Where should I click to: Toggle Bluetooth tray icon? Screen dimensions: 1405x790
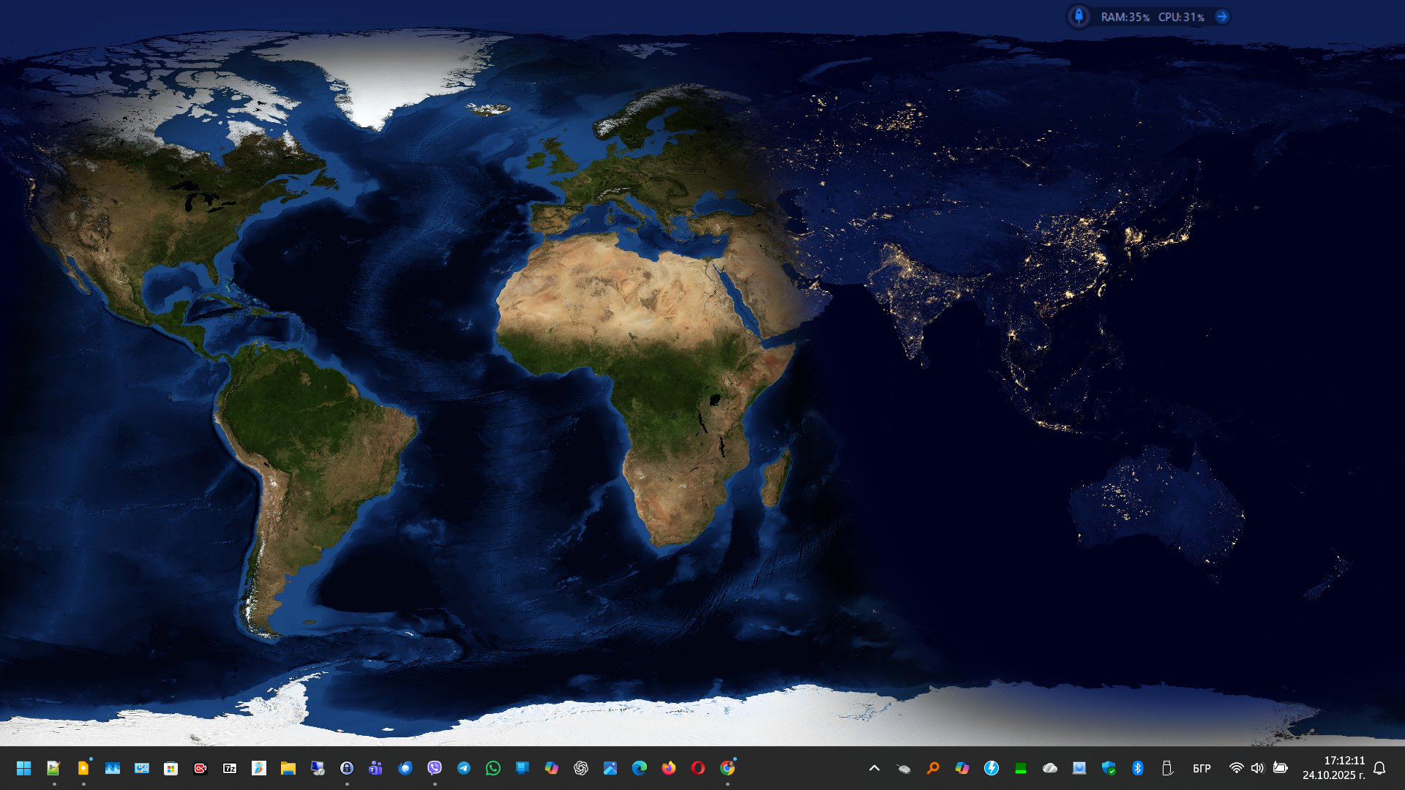click(1138, 768)
